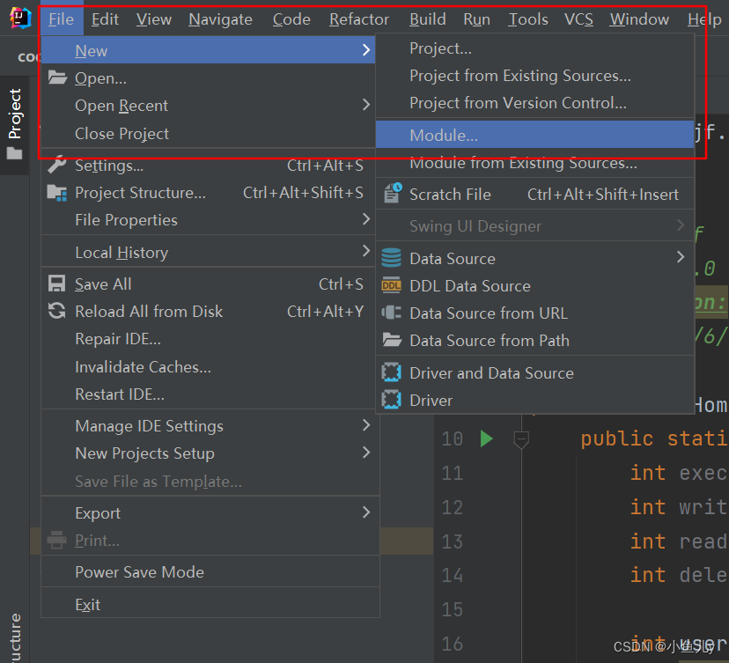Screen dimensions: 729x663
Task: Click the DDL Data Source icon
Action: pos(392,285)
